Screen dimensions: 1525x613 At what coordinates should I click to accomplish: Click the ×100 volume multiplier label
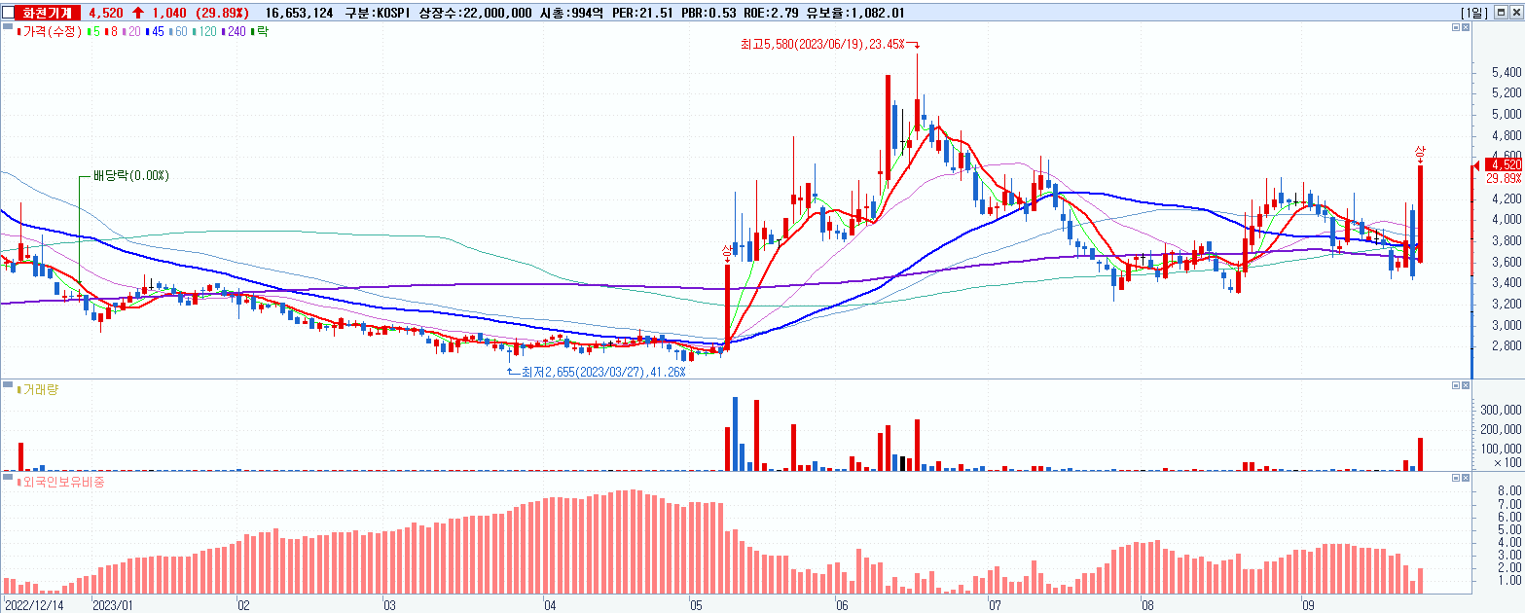point(1507,463)
